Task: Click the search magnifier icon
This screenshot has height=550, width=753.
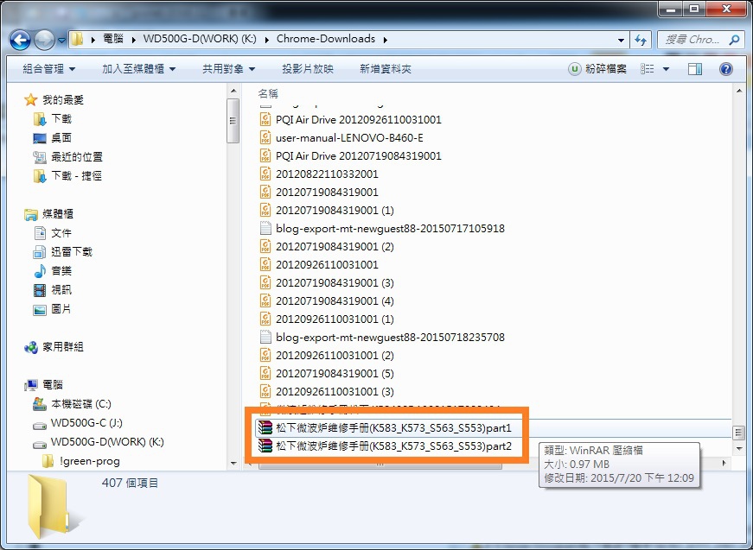Action: click(734, 40)
